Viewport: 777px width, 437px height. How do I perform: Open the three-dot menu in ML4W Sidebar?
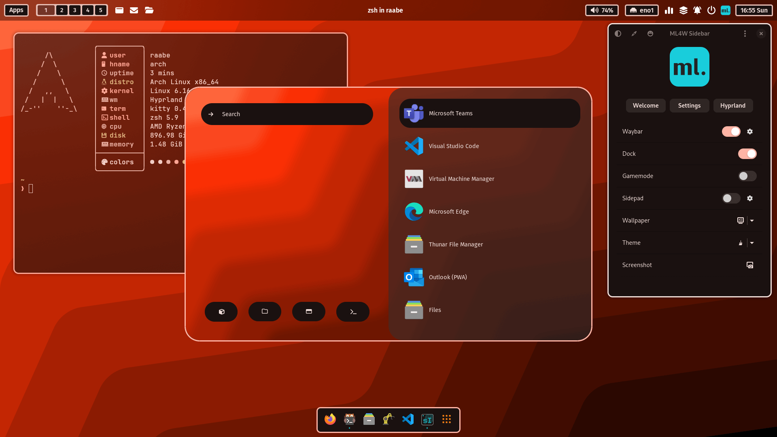coord(745,34)
